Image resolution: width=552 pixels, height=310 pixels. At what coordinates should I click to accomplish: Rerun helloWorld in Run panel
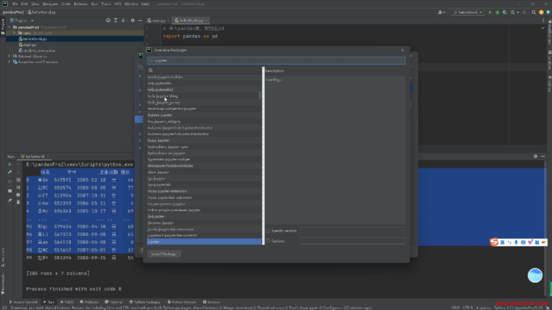[9, 164]
